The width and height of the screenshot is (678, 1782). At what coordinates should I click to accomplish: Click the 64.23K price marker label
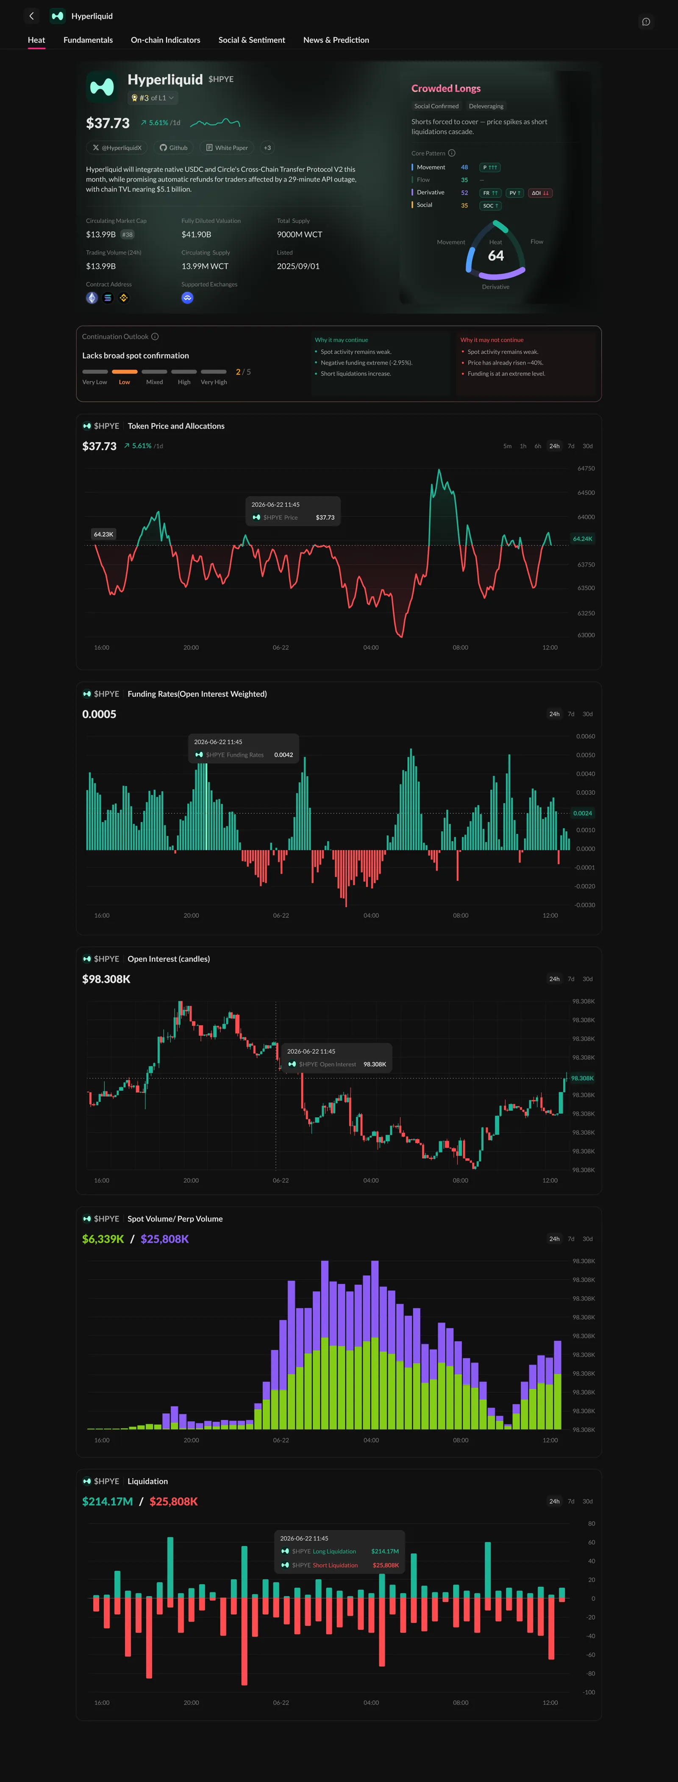coord(104,534)
